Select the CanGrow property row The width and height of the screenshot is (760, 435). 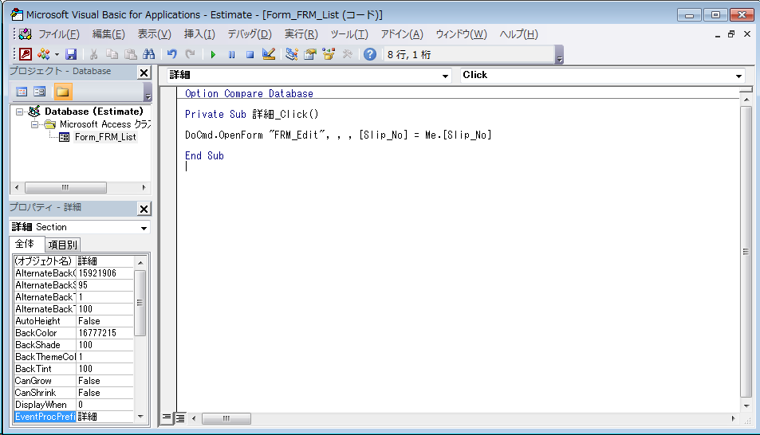(x=73, y=381)
